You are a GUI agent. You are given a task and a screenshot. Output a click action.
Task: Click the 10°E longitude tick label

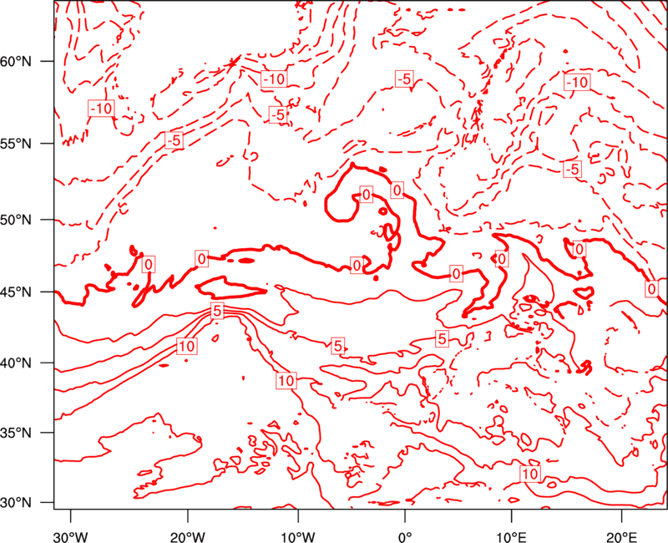point(511,537)
